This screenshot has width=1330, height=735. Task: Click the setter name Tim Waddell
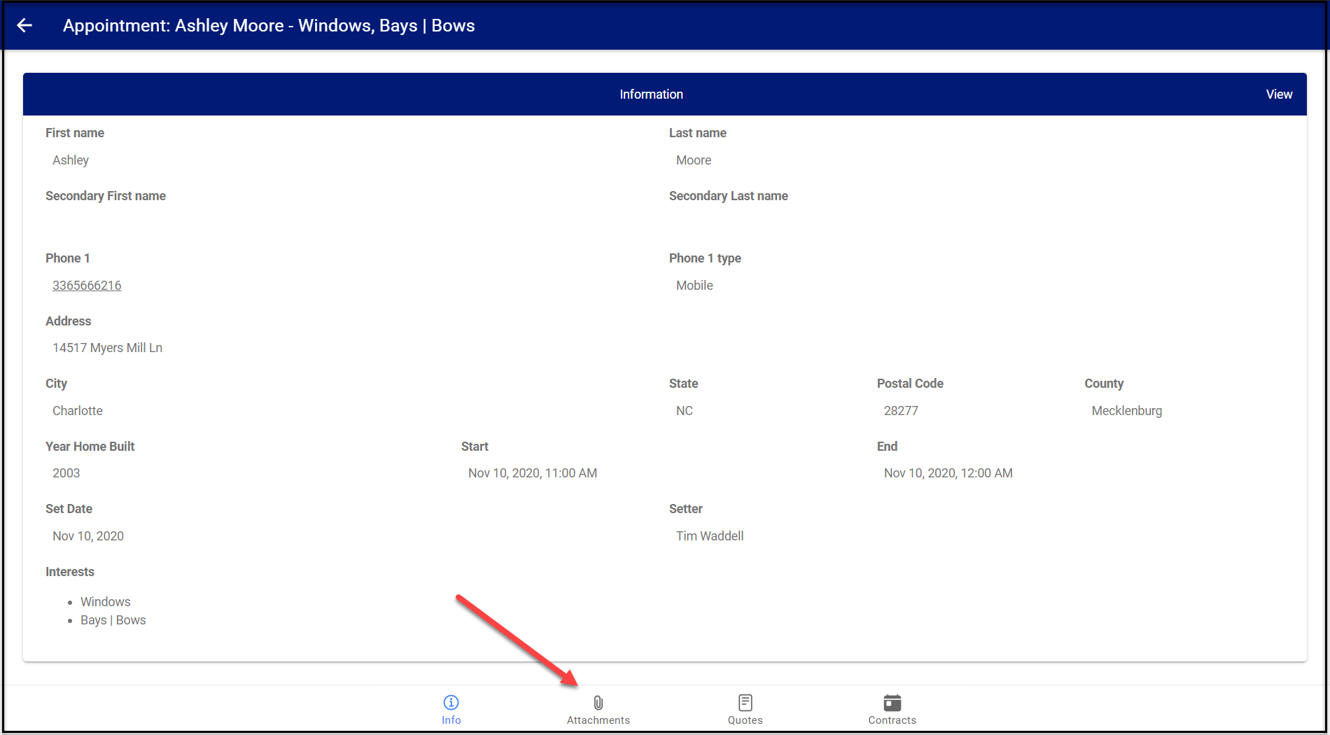(710, 536)
